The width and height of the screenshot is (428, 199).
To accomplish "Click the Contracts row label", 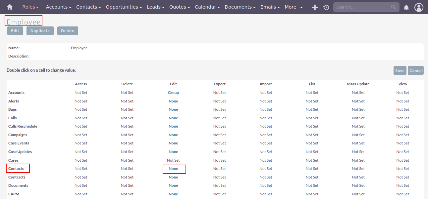I will click(x=17, y=177).
